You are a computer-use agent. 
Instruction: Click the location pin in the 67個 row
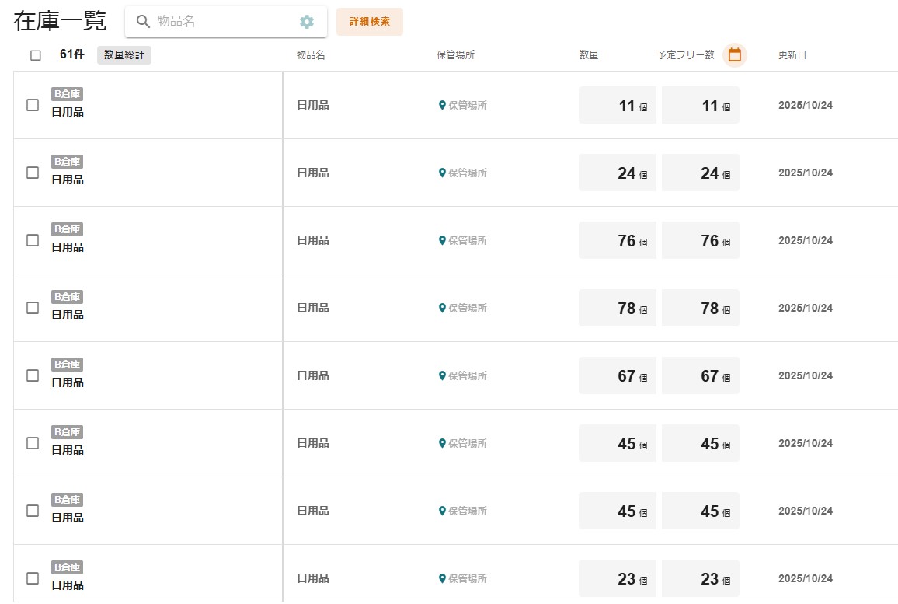(442, 376)
